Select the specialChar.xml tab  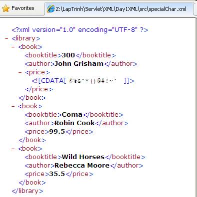point(119,9)
